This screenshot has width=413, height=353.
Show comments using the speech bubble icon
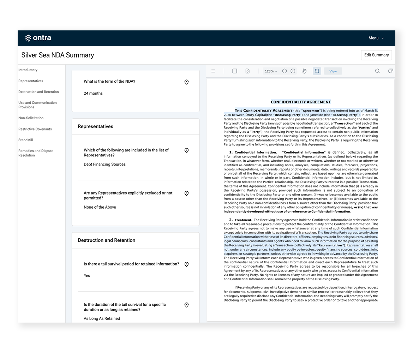click(390, 71)
